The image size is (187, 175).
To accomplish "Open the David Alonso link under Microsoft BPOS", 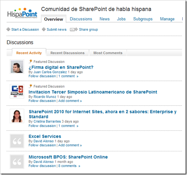I will [x=43, y=162].
